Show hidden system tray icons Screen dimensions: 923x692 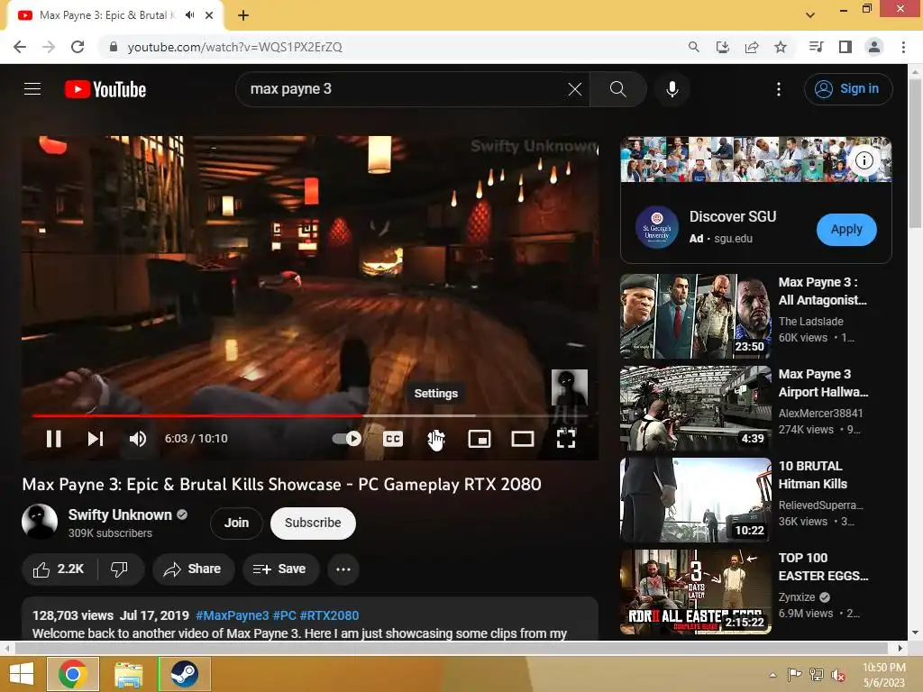point(772,675)
